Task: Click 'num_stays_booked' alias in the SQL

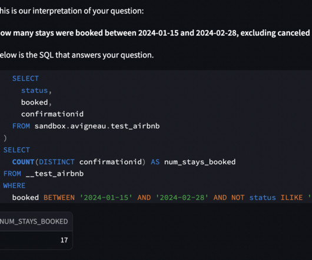Action: (x=200, y=162)
